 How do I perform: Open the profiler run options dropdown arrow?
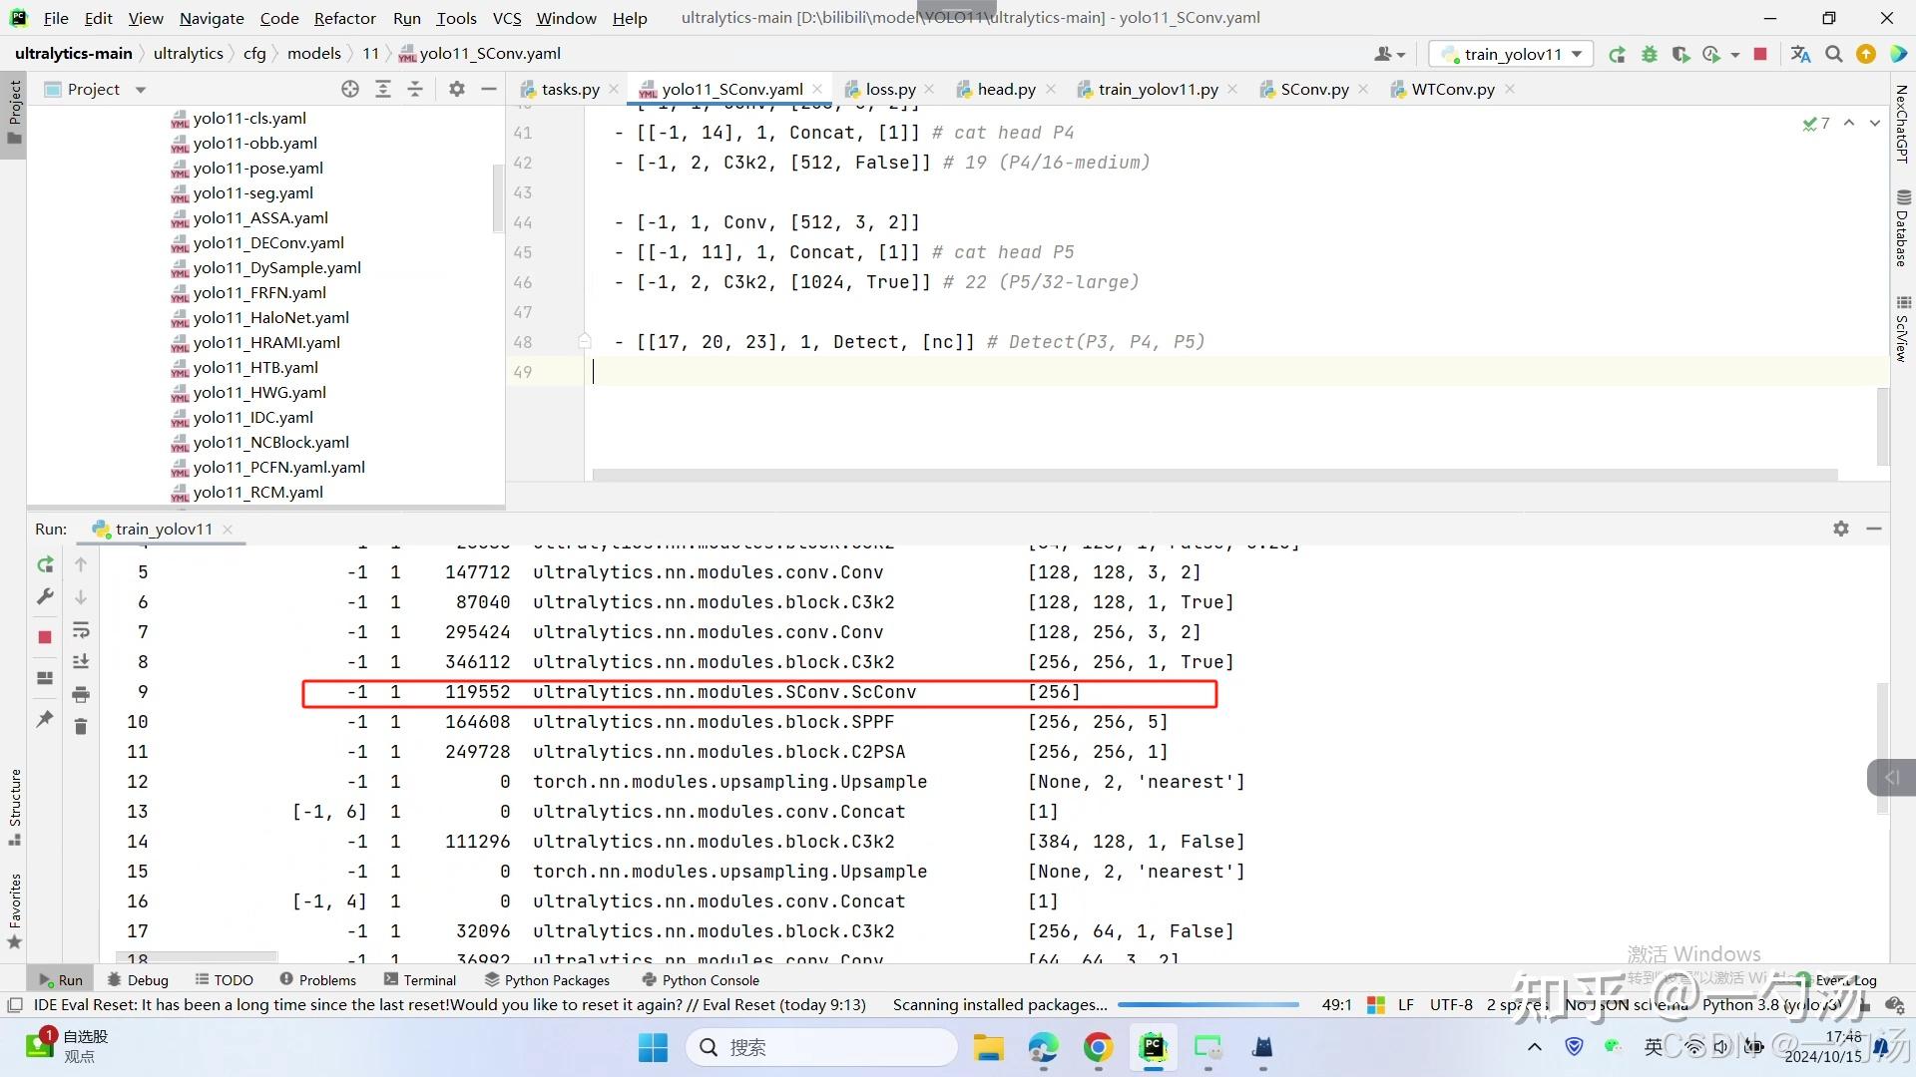pos(1734,54)
